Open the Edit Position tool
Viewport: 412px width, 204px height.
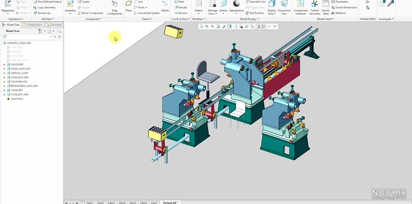tap(255, 13)
